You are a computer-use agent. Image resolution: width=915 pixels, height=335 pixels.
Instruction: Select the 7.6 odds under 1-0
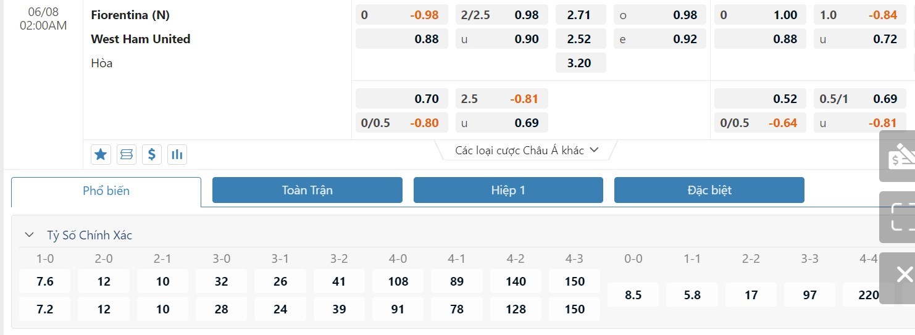click(45, 281)
